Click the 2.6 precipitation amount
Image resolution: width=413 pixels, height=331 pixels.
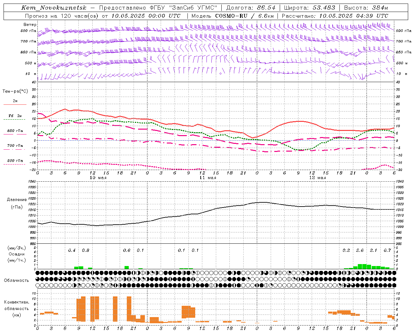[x=360, y=251]
